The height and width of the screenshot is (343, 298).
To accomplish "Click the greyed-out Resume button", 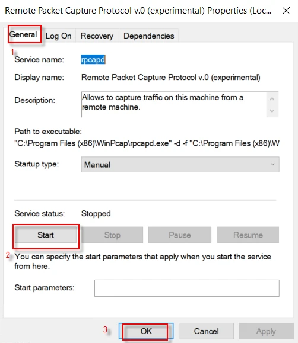I will [248, 235].
